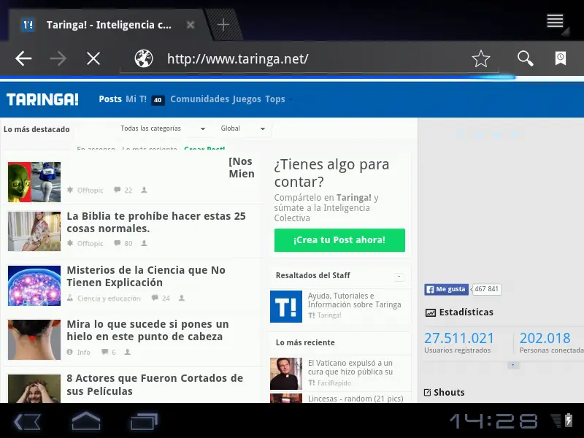Open El Vaticano expulsó a un cura

(350, 367)
